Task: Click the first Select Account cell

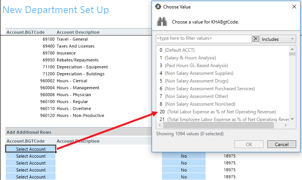Action: point(31,149)
